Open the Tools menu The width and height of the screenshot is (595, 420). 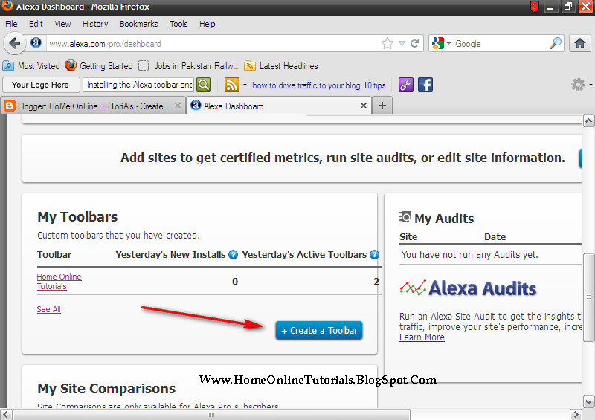pos(178,24)
